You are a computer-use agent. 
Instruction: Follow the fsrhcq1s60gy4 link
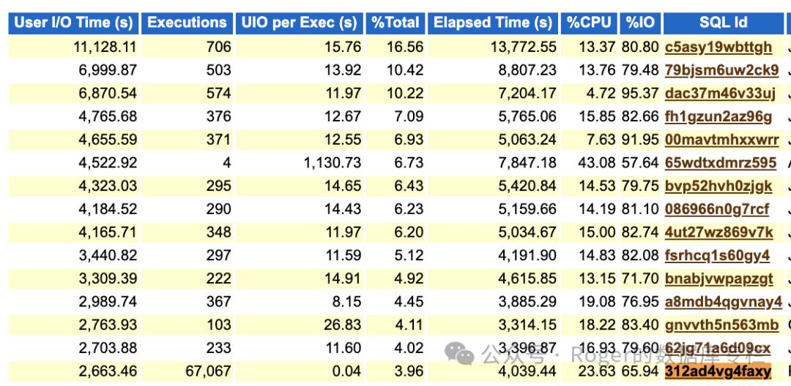click(x=717, y=256)
